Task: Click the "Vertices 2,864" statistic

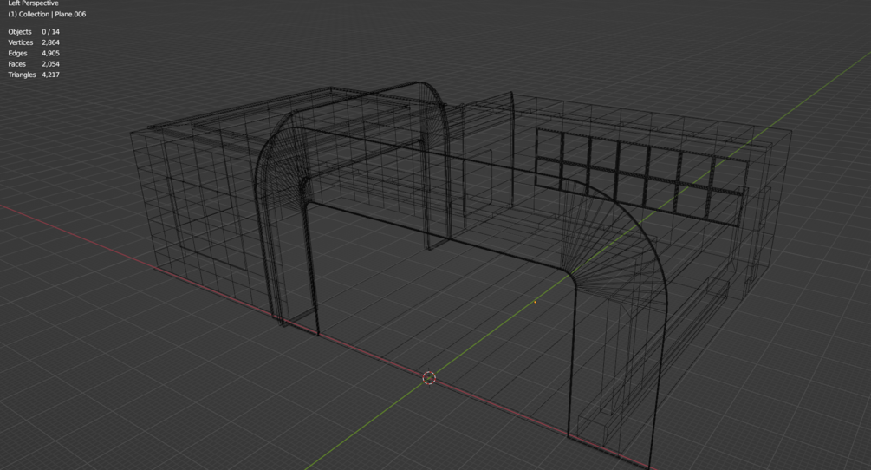Action: [x=34, y=42]
